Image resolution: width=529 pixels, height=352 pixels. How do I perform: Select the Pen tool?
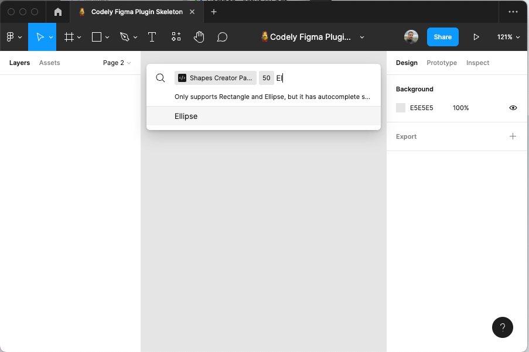coord(125,37)
